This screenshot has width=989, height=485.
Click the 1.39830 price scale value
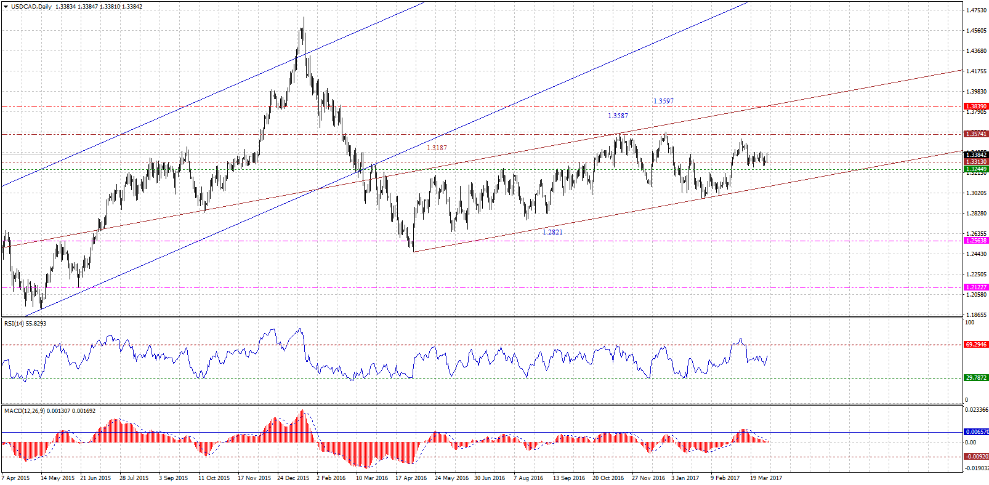(977, 92)
